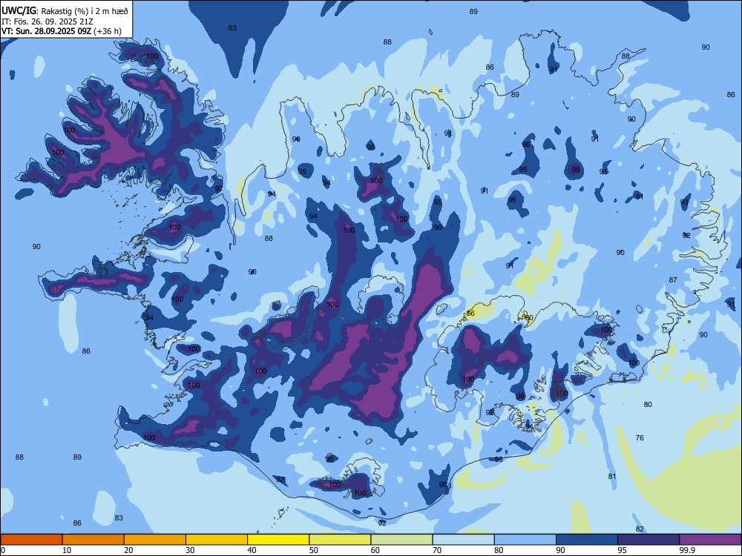This screenshot has height=556, width=742.
Task: Click the '30' legend tick label
Action: [190, 550]
